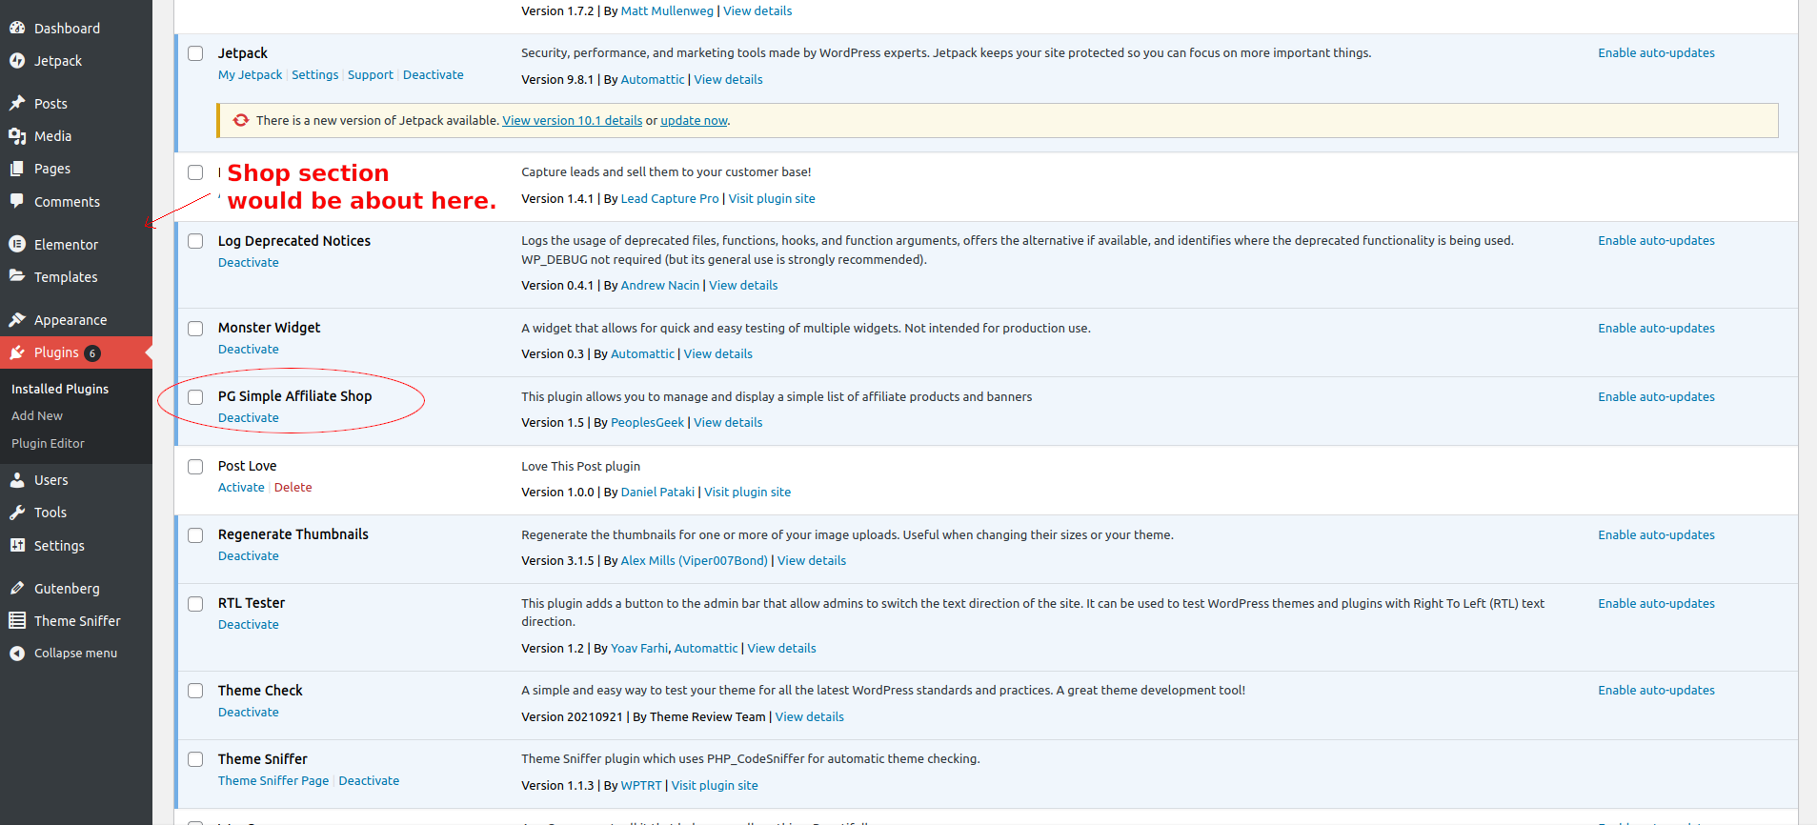Activate the Post Love plugin
The height and width of the screenshot is (825, 1817).
(x=241, y=488)
